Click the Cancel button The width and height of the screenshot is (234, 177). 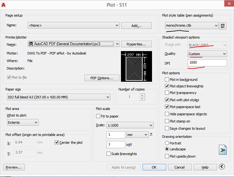pos(180,167)
